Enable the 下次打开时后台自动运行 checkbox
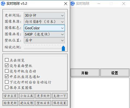 [7, 82]
